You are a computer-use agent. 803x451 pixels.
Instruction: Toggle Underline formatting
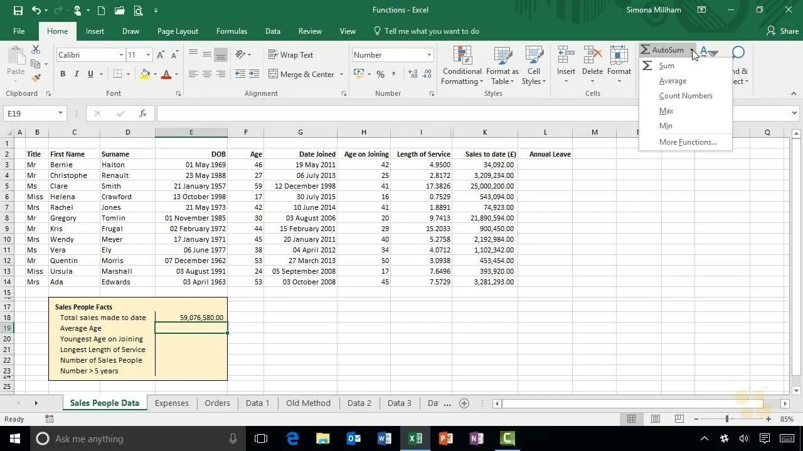tap(90, 74)
